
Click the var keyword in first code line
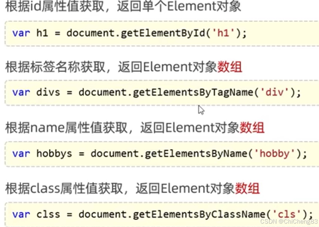21,33
